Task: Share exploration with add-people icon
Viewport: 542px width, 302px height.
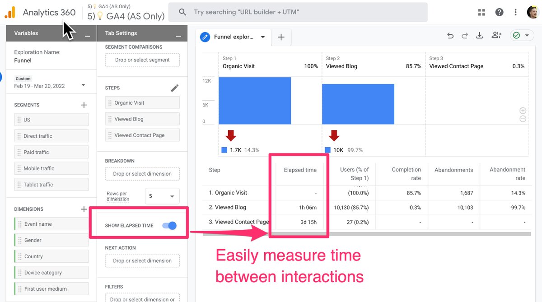Action: click(x=496, y=36)
